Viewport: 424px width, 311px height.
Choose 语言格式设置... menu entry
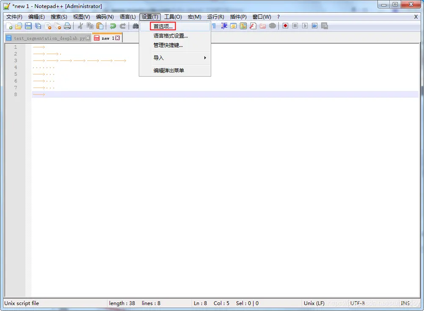click(x=175, y=36)
